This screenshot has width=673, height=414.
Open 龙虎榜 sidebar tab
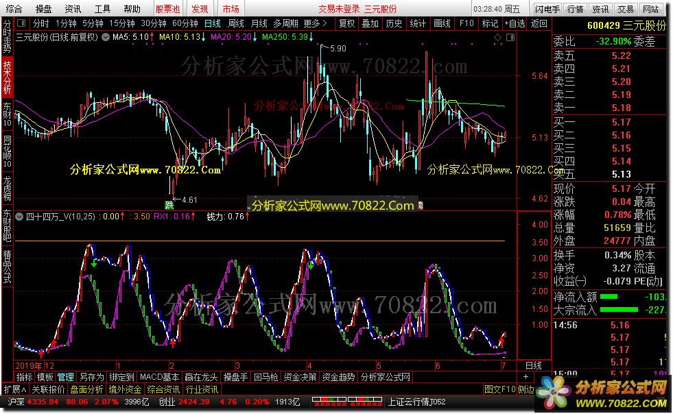coord(7,188)
